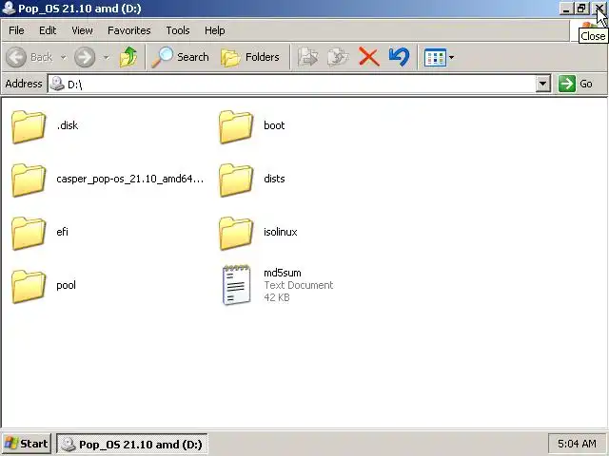Image resolution: width=609 pixels, height=456 pixels.
Task: Minimize the Pop_OS window
Action: tap(566, 9)
